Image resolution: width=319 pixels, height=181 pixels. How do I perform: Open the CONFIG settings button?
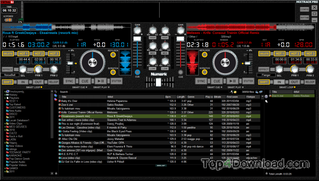point(304,9)
